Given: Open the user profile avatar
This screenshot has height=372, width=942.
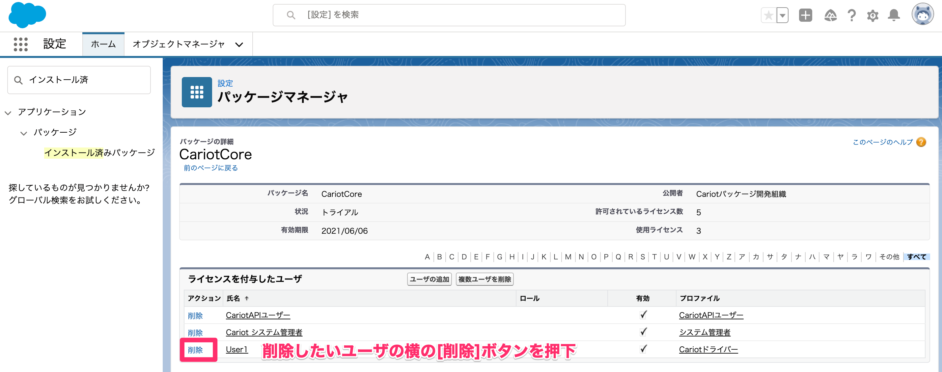Looking at the screenshot, I should point(922,14).
